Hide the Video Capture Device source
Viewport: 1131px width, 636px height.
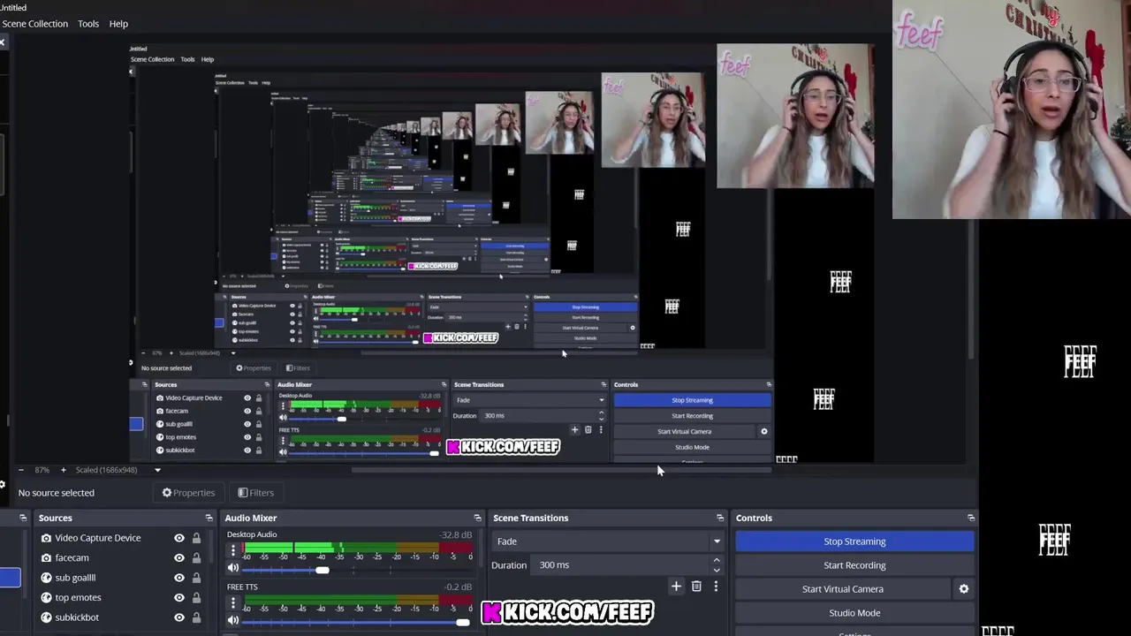tap(179, 538)
